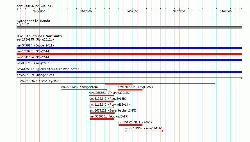Select the nsv4175617 gnomAD blue bar
The width and height of the screenshot is (250, 142).
coord(129,72)
